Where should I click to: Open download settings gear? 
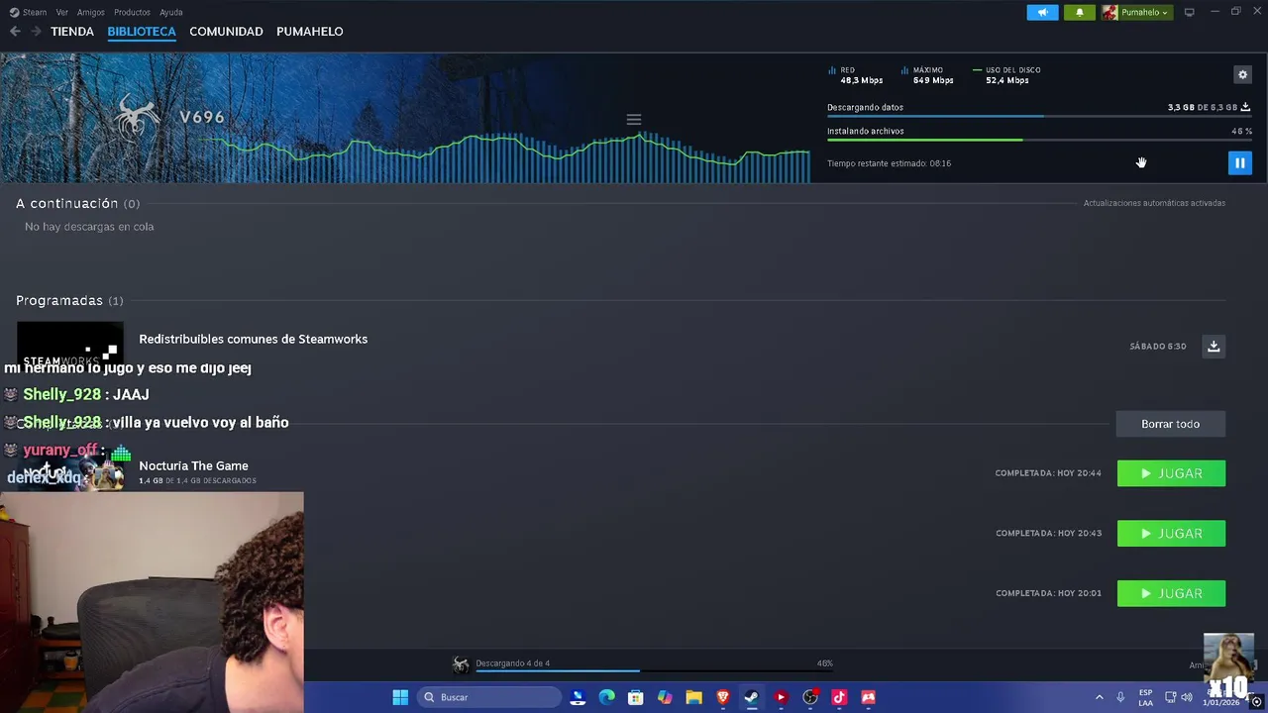(x=1242, y=74)
